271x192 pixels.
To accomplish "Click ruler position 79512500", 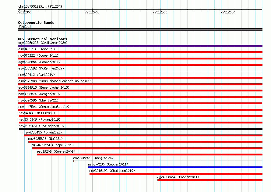I will click(160, 12).
